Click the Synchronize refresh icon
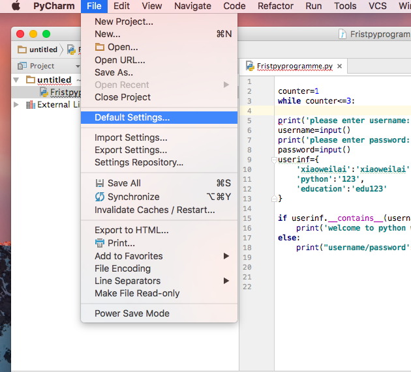 coord(100,197)
